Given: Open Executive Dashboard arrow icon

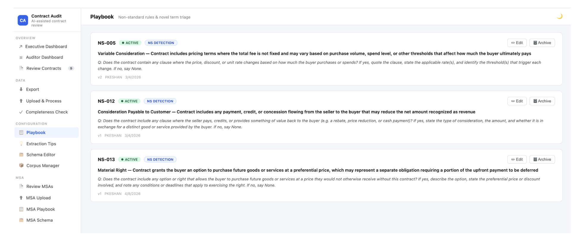Looking at the screenshot, I should point(21,46).
